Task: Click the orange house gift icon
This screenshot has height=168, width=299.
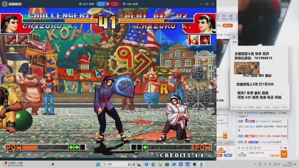Action: [221, 150]
